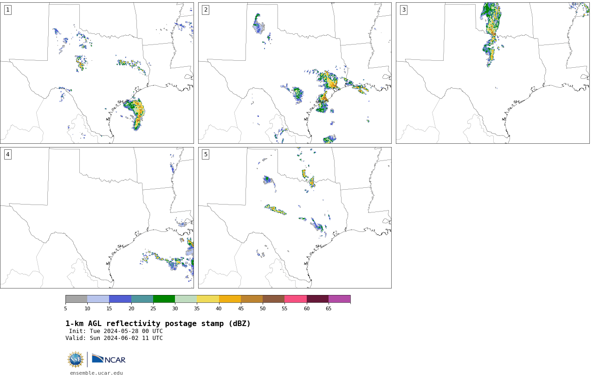The width and height of the screenshot is (594, 378).
Task: Click the panel number 5 label
Action: point(206,154)
